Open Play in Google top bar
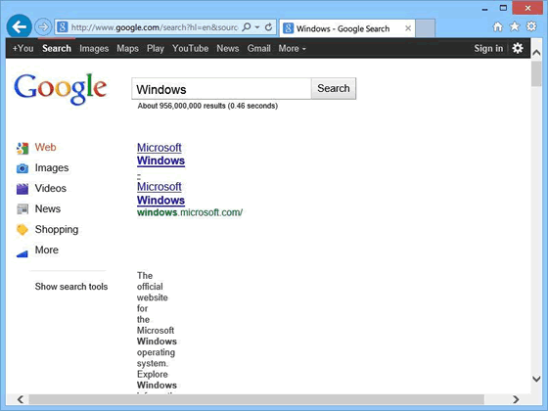 coord(156,48)
